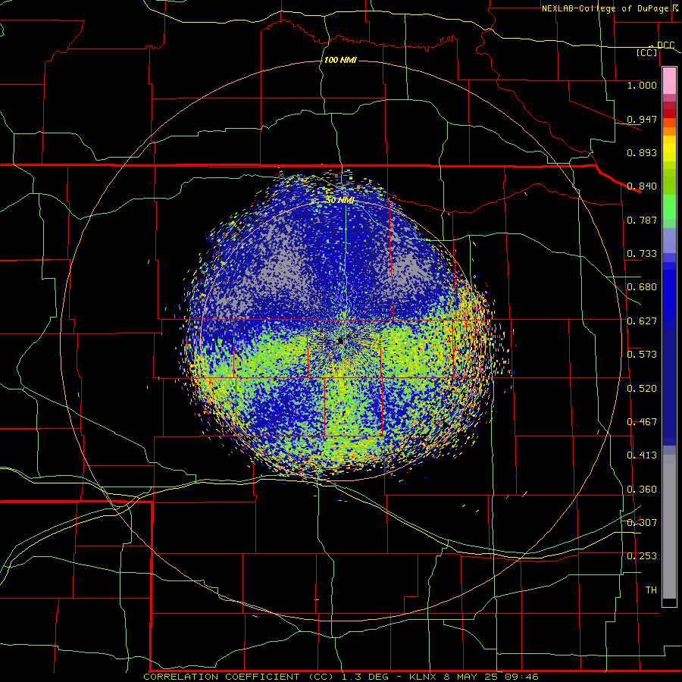Click the 50 NMI range ring label
The width and height of the screenshot is (682, 682).
(340, 200)
